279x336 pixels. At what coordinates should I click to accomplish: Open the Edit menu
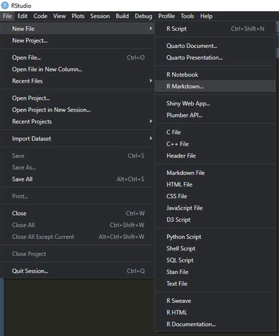click(22, 16)
